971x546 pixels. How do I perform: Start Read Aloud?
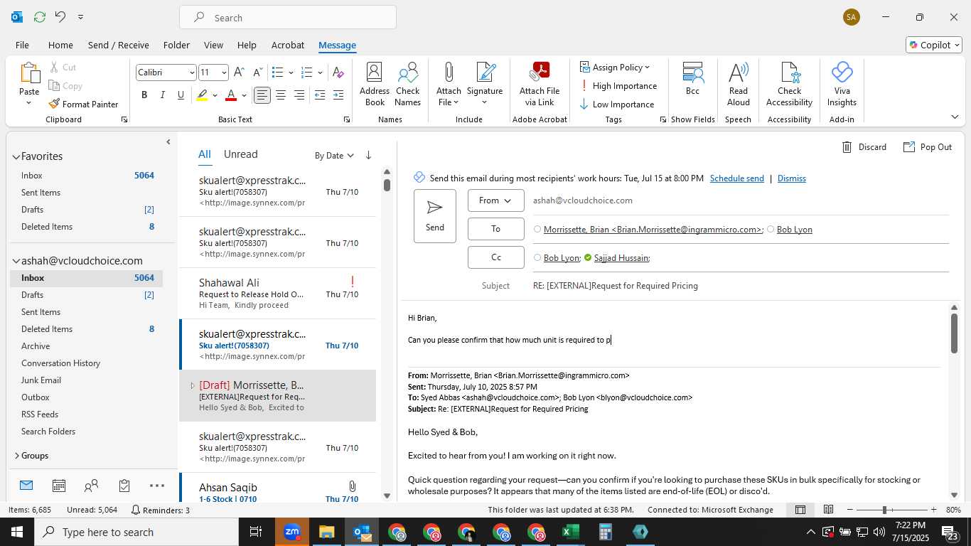738,85
